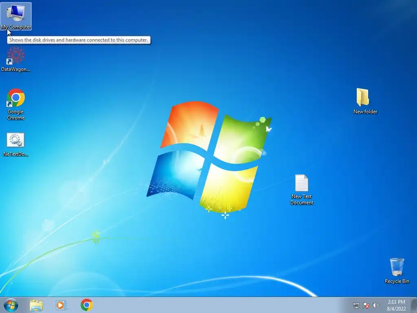
Task: Open the Action Center flag tray icon
Action: click(366, 305)
